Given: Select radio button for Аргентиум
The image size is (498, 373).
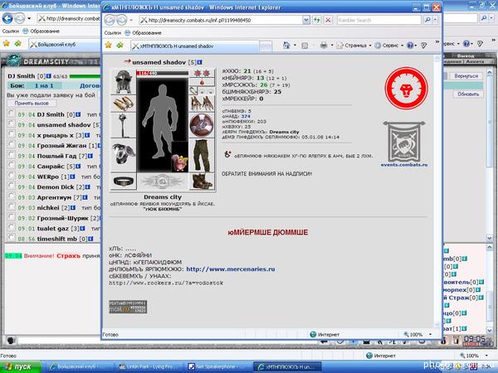Looking at the screenshot, I should [11, 196].
